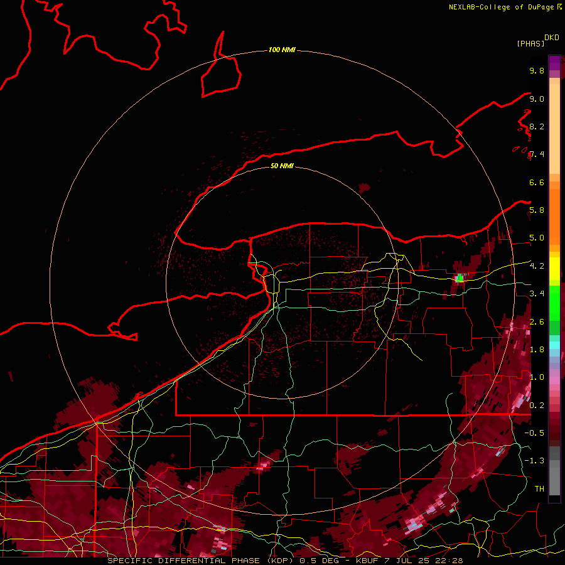Click the bright green segment of color bar
The height and width of the screenshot is (565, 565).
[554, 303]
